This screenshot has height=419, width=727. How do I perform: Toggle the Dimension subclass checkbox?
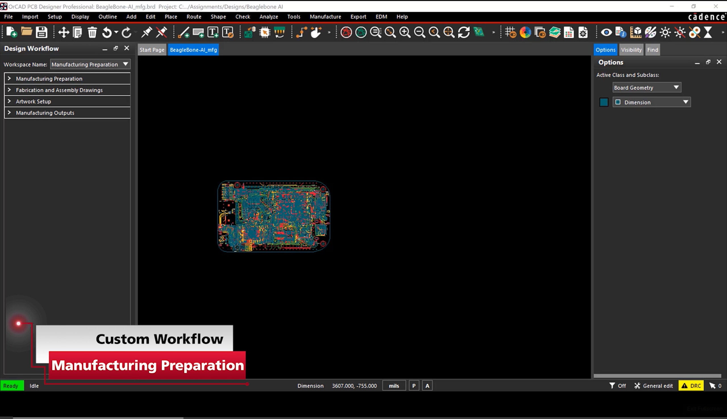click(618, 102)
